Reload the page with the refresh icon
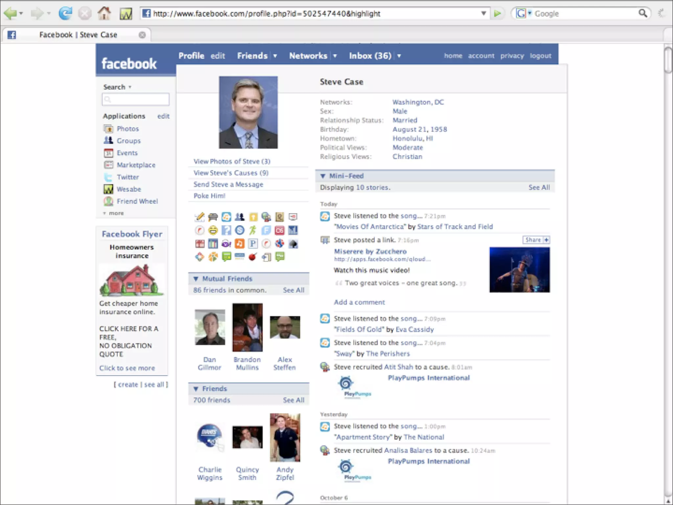Viewport: 673px width, 505px height. pos(65,13)
